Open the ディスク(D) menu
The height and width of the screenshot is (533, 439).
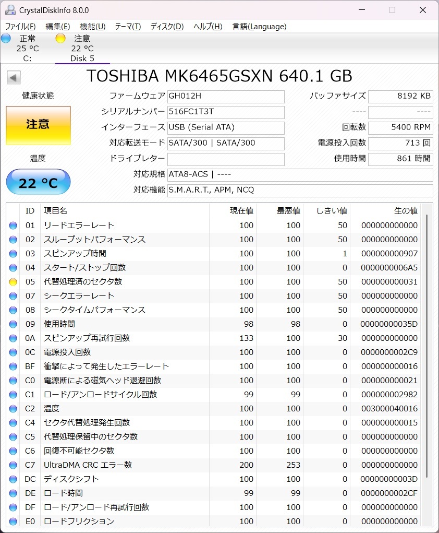click(x=167, y=27)
